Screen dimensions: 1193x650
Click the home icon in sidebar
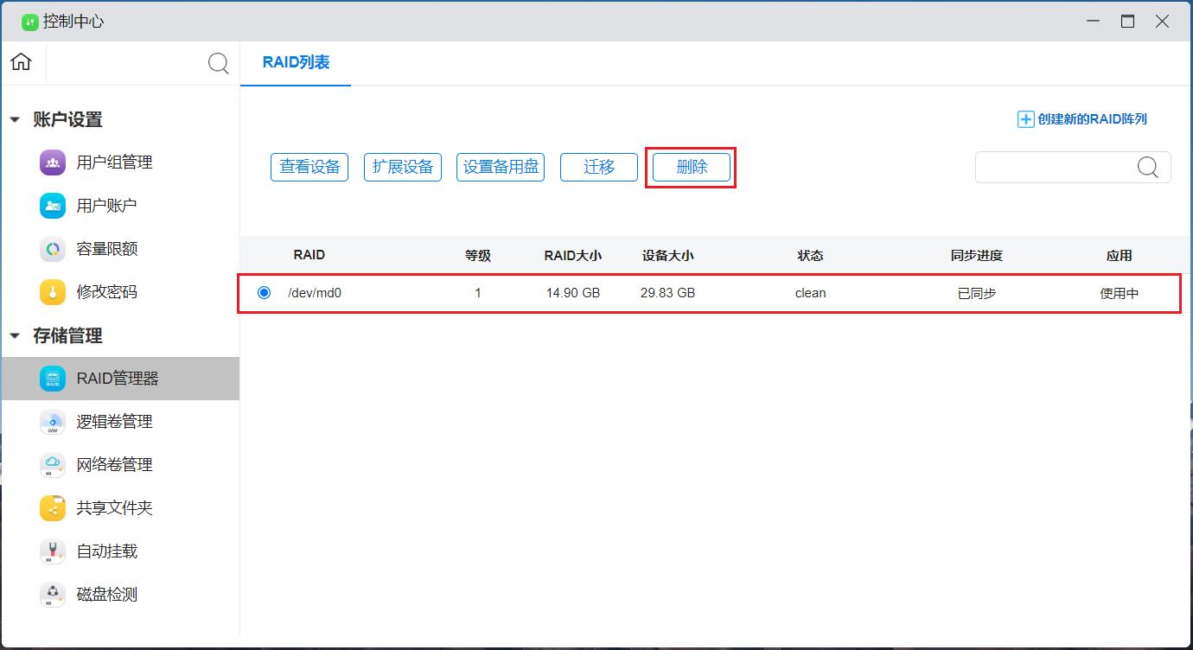[21, 62]
